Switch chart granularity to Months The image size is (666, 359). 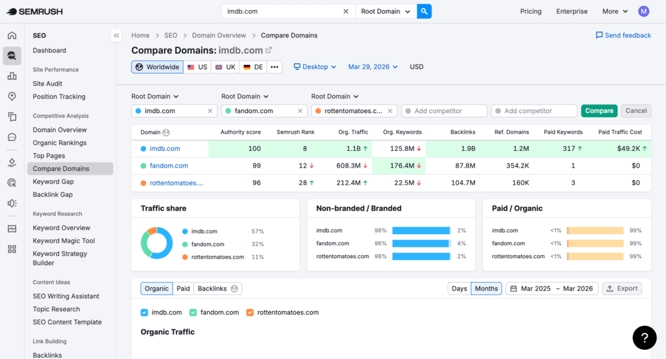(x=486, y=289)
